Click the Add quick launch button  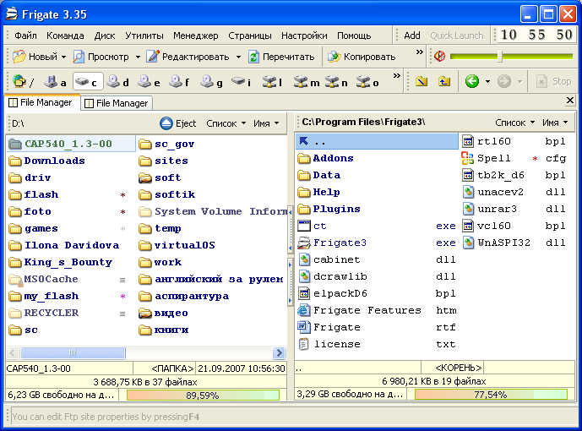coord(411,35)
